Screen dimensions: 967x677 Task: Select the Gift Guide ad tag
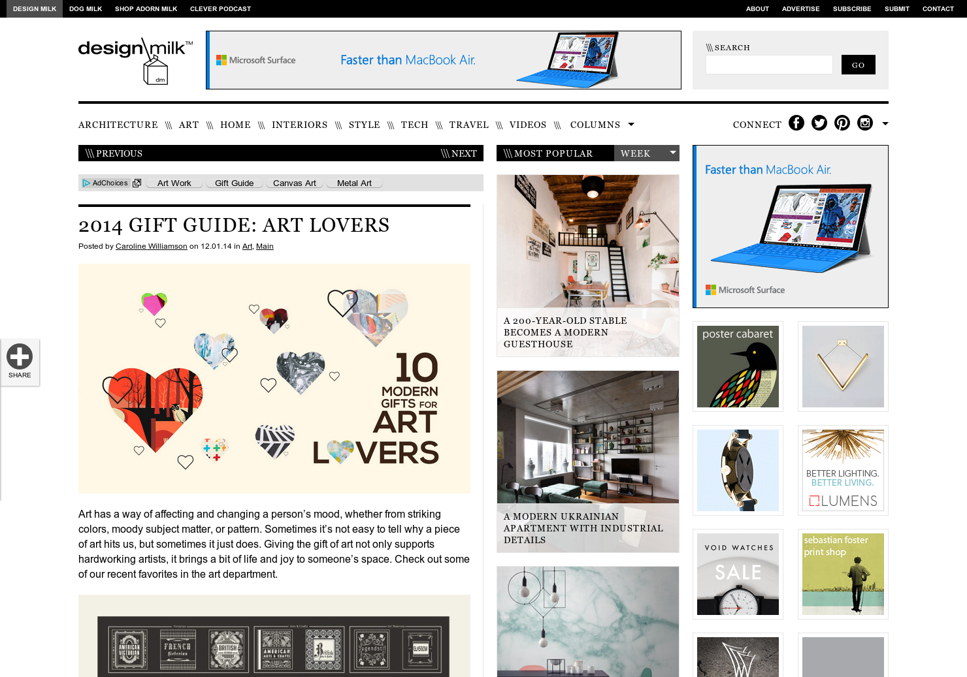coord(234,183)
